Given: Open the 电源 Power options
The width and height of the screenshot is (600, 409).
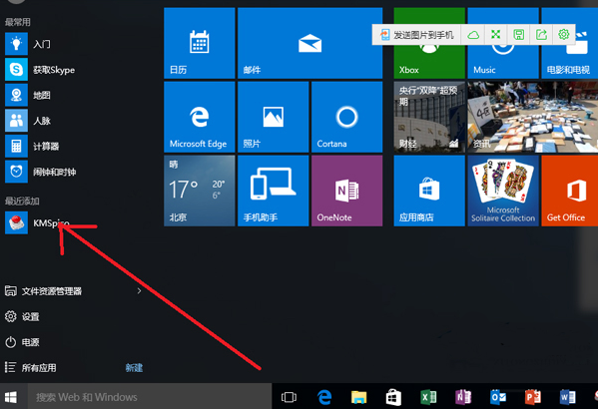Looking at the screenshot, I should tap(22, 342).
